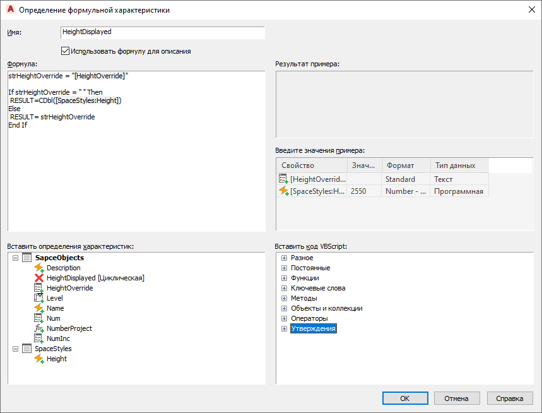This screenshot has height=413, width=542.
Task: Click the SapceObjects property set icon
Action: (x=27, y=258)
